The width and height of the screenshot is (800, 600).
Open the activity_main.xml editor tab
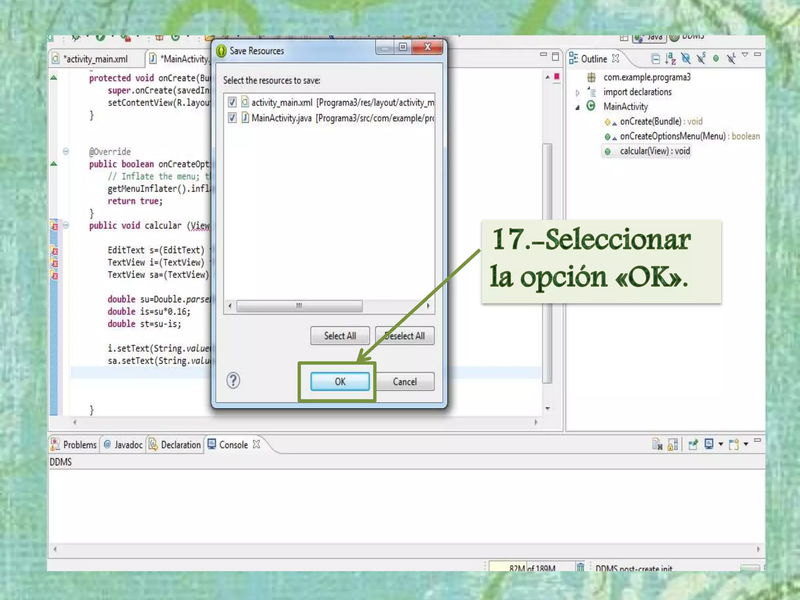coord(96,59)
